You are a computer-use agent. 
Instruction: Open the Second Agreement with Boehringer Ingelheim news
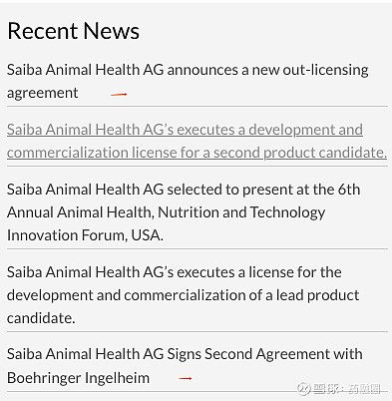pos(185,366)
